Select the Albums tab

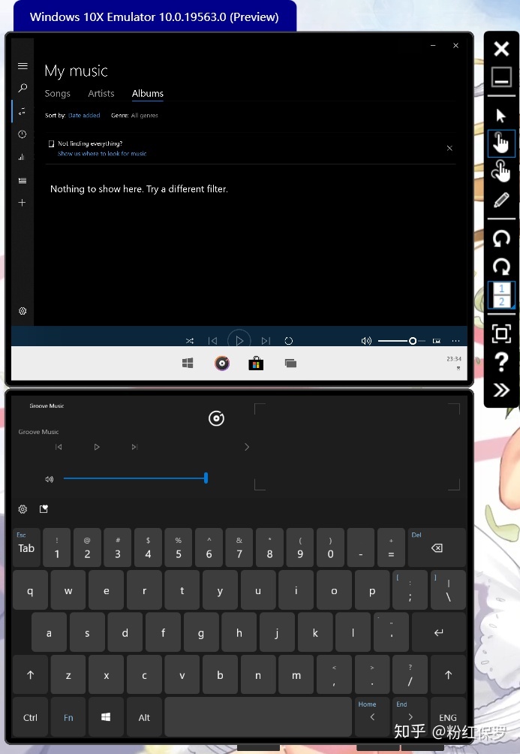coord(148,93)
